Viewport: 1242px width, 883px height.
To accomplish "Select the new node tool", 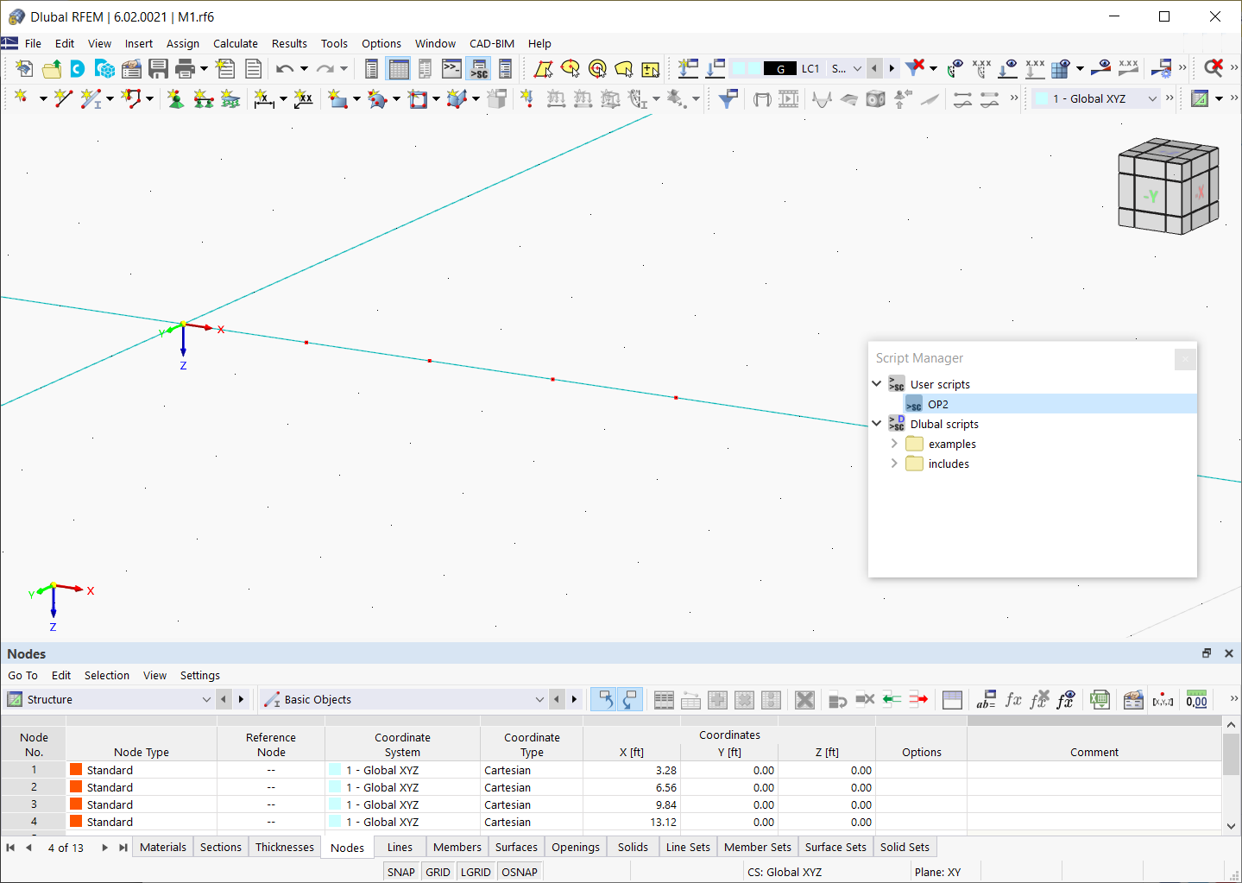I will coord(21,98).
